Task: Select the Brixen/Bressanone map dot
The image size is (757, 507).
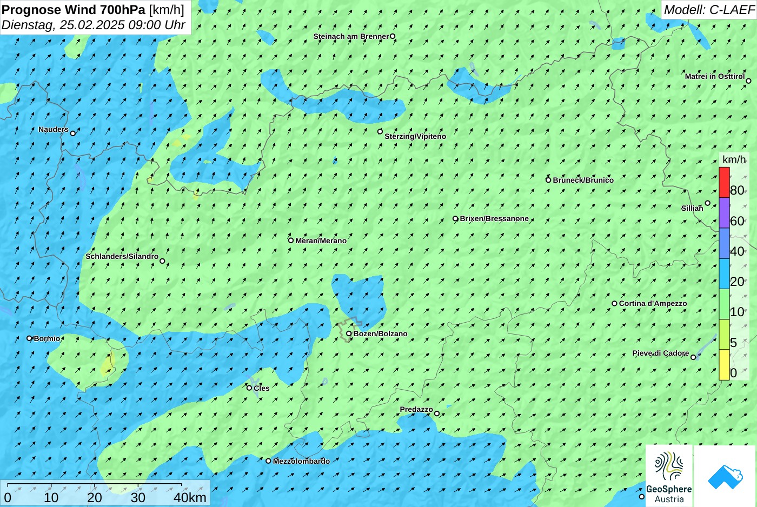Action: 455,219
